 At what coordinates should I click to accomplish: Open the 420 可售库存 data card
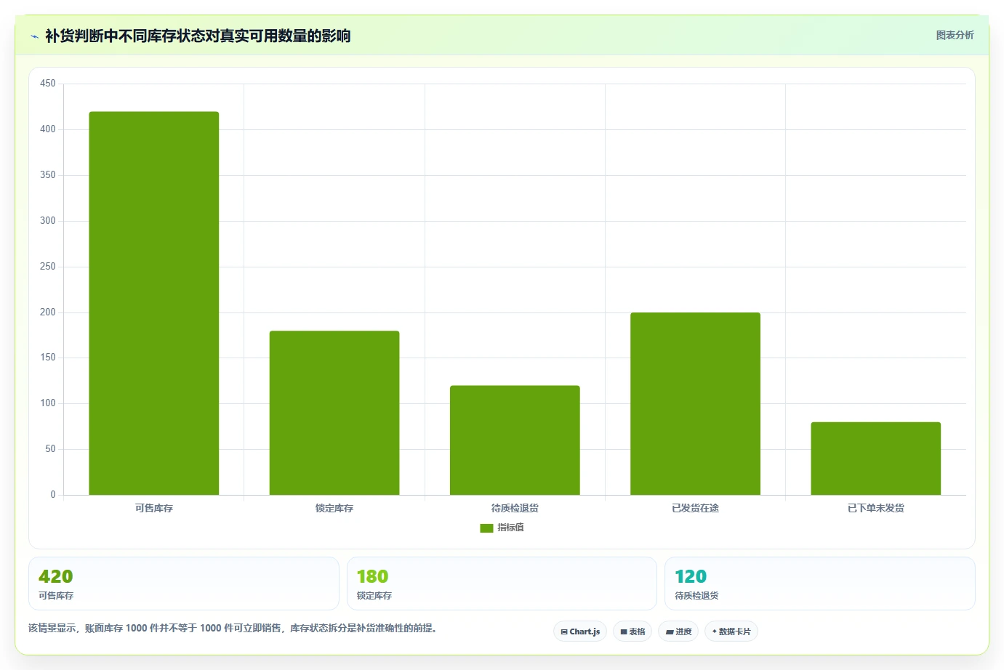[x=184, y=584]
